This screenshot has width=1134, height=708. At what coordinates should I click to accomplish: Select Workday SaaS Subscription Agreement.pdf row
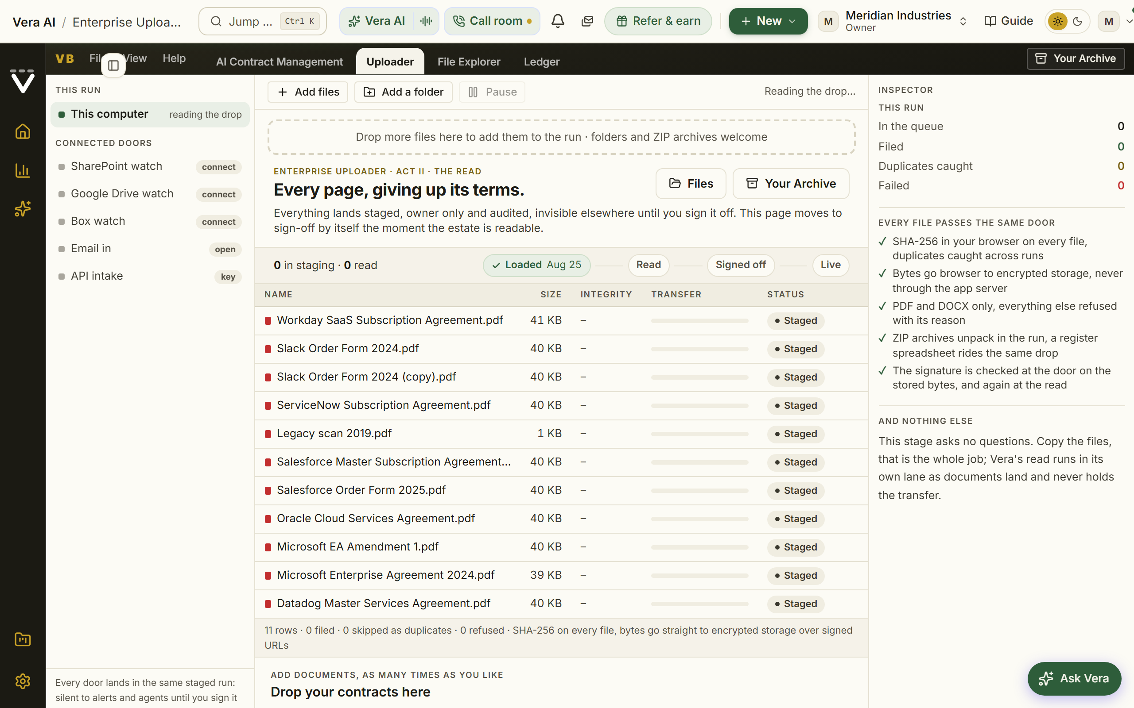[561, 321]
